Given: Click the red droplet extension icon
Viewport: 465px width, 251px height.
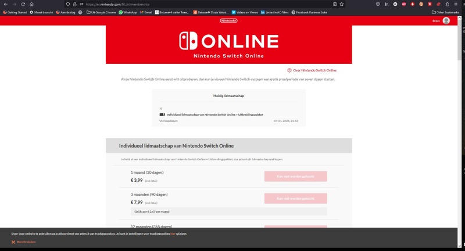Looking at the screenshot, I should pyautogui.click(x=413, y=4).
